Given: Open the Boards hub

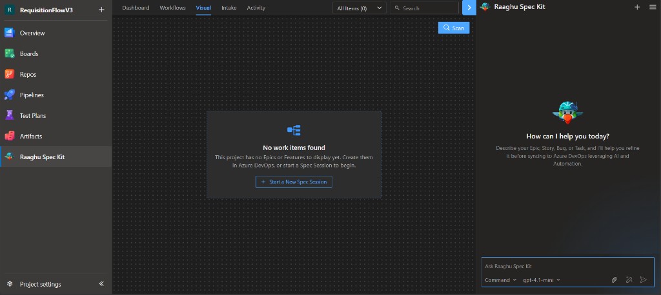Looking at the screenshot, I should (56, 53).
